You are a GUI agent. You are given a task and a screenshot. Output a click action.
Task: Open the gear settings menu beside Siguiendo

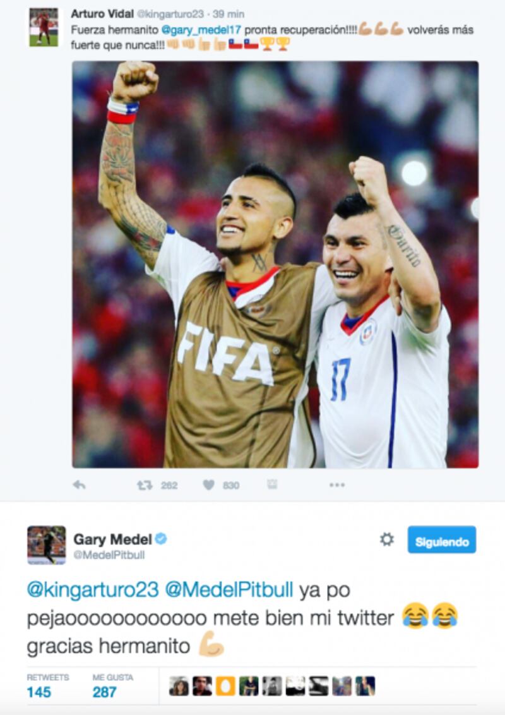[386, 540]
